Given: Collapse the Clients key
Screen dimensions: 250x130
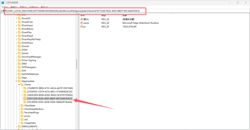Looking at the screenshot, I should [x=19, y=84].
